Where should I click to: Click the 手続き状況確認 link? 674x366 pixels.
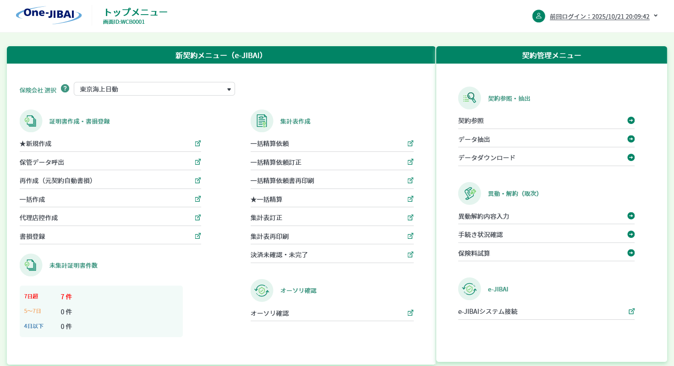[x=480, y=235]
